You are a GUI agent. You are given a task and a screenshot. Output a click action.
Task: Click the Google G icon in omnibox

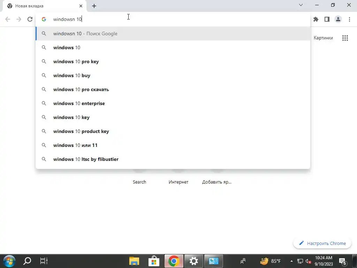point(44,19)
